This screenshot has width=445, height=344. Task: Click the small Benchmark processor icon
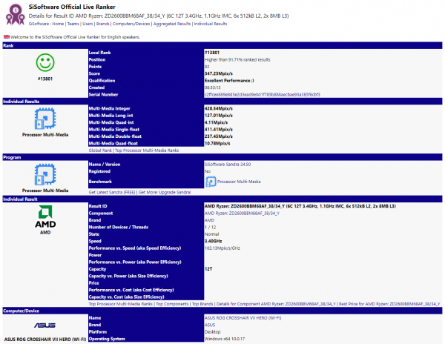(x=210, y=181)
